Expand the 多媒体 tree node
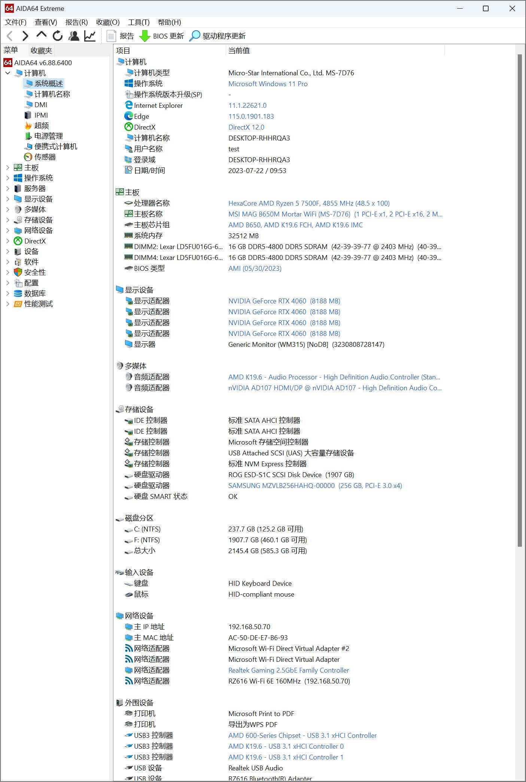This screenshot has width=526, height=782. tap(7, 209)
